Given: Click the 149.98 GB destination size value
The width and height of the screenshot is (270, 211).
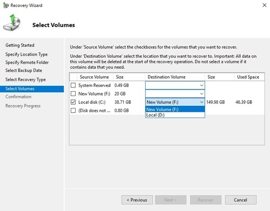Looking at the screenshot, I should pos(215,102).
